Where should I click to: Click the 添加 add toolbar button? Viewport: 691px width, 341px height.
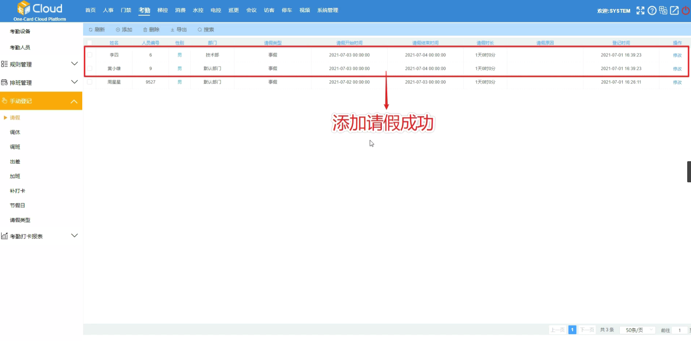[124, 30]
